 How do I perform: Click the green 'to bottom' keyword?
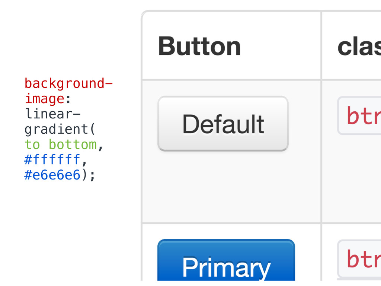point(61,144)
